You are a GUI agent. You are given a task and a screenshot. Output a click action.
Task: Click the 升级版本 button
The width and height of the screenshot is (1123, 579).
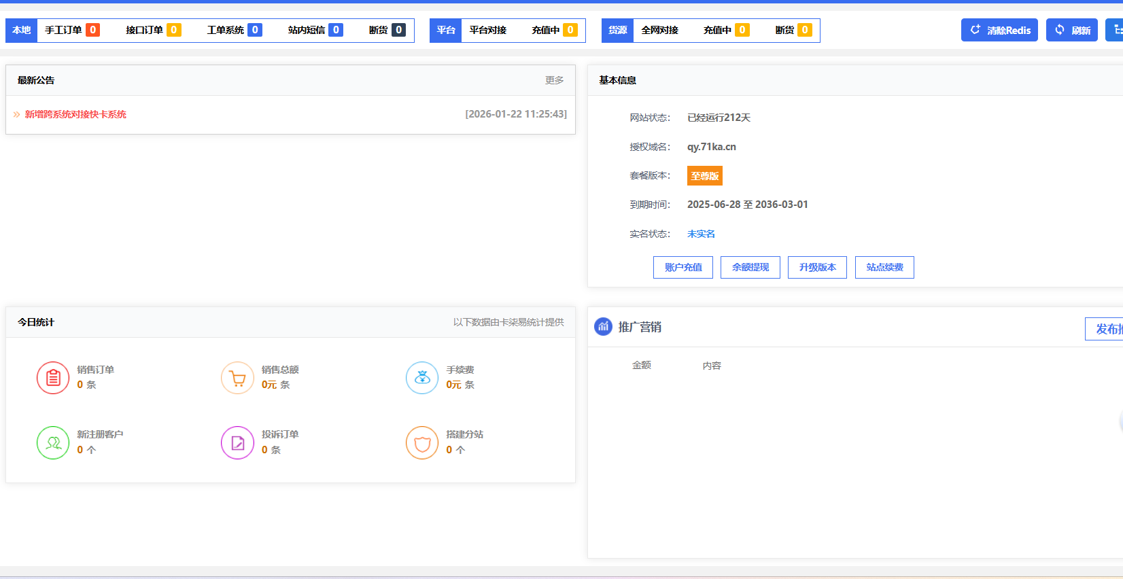point(817,267)
